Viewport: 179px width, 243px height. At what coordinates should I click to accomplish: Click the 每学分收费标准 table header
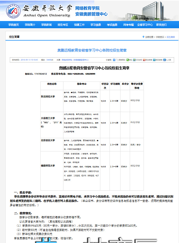137,86
